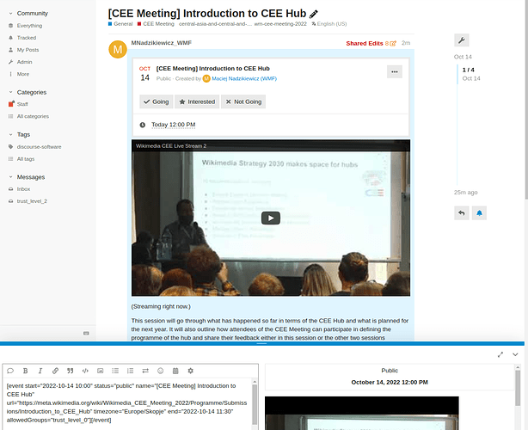This screenshot has height=430, width=528.
Task: Open the Staff category
Action: [x=22, y=104]
